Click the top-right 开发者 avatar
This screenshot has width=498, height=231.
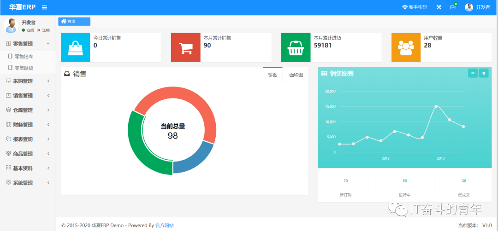[x=469, y=7]
